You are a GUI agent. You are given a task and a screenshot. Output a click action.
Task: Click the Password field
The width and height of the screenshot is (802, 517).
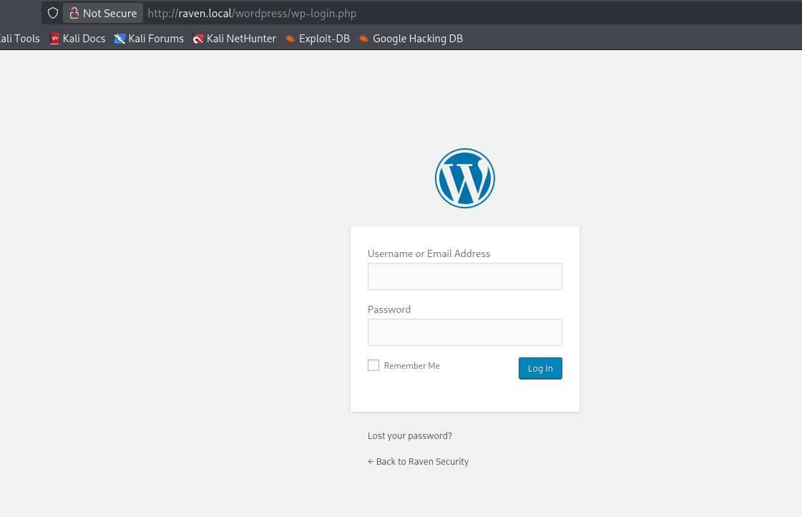(464, 332)
